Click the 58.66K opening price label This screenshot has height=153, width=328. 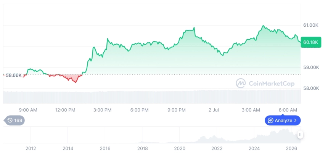tap(14, 75)
